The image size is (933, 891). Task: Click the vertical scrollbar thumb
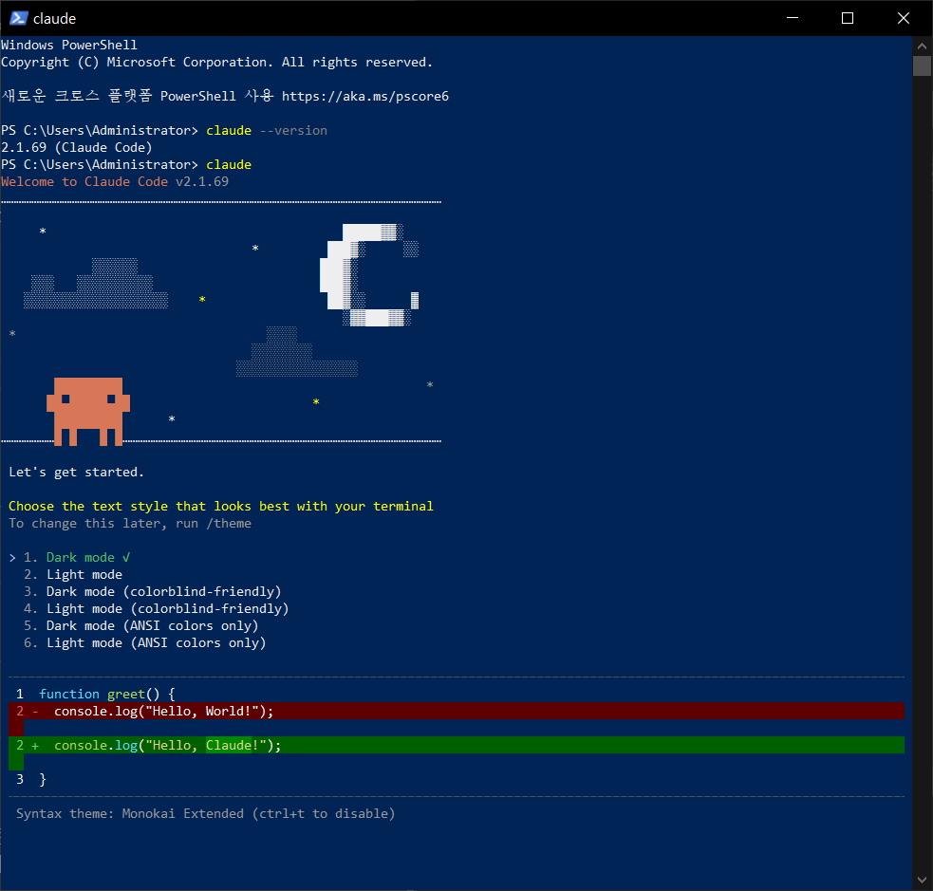pos(922,66)
